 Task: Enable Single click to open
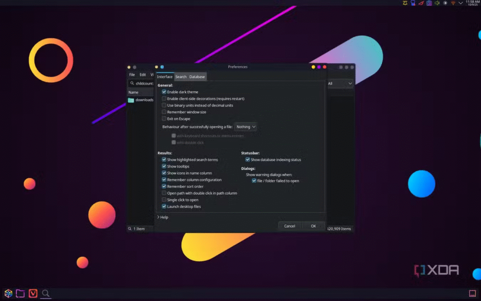(x=164, y=200)
